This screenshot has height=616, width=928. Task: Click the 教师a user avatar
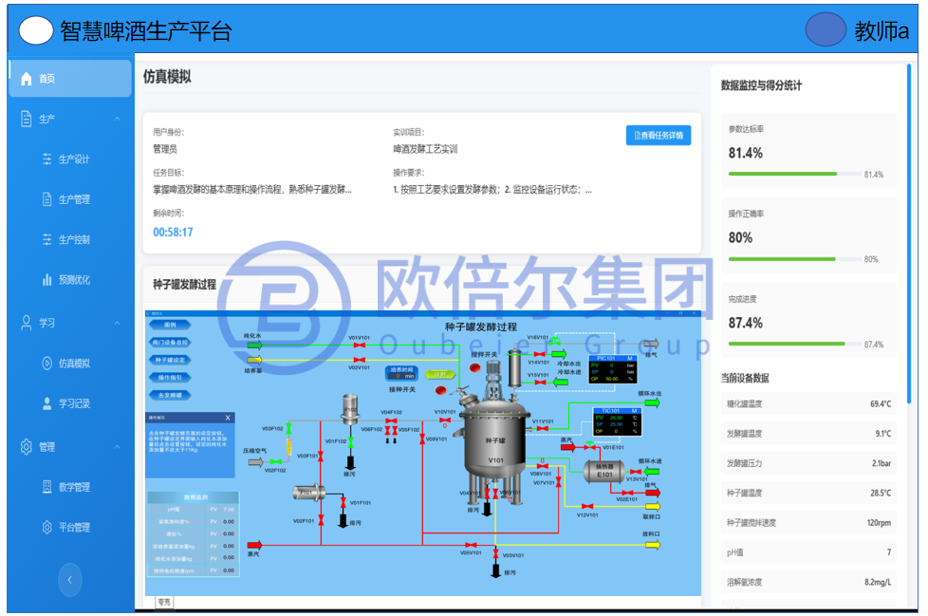(825, 30)
